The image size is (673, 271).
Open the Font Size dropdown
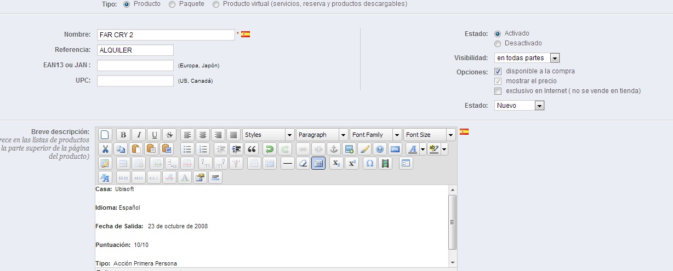coord(430,135)
